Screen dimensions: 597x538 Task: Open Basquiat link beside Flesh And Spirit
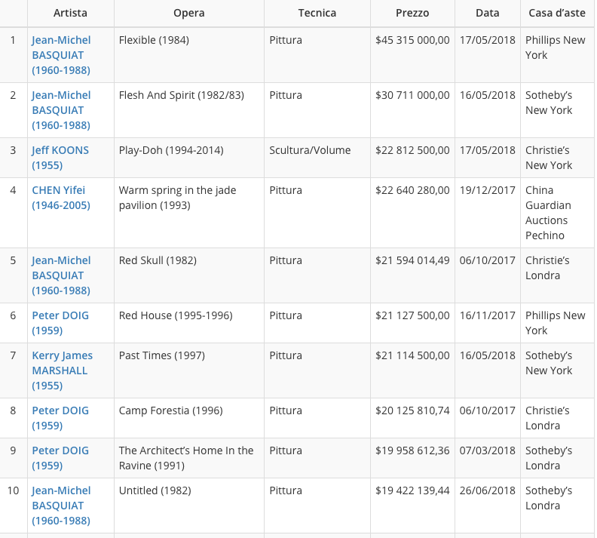(x=61, y=110)
